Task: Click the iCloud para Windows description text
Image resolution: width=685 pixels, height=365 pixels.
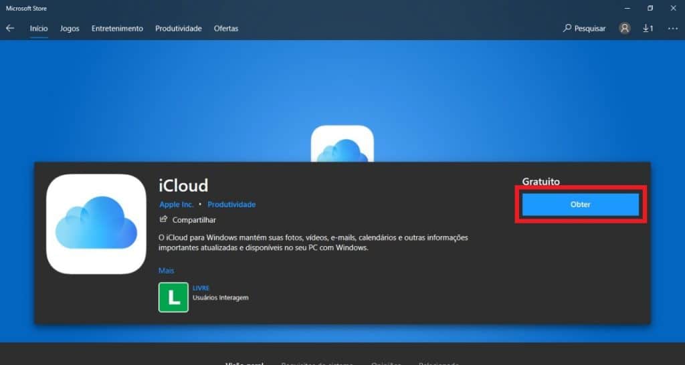Action: coord(313,243)
